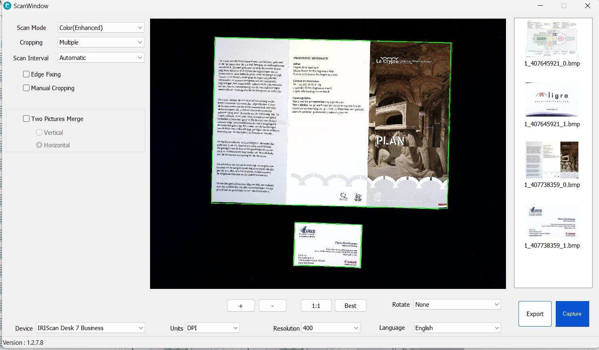This screenshot has width=599, height=350.
Task: Select the Vertical merge radio option
Action: 39,132
